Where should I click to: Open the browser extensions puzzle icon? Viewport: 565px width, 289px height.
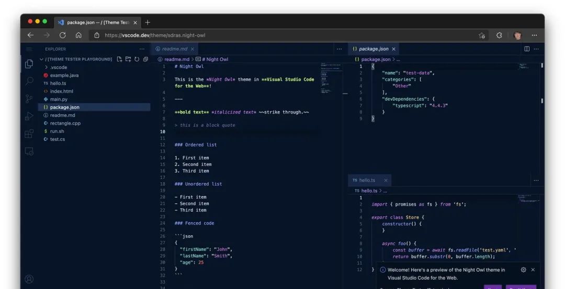499,35
